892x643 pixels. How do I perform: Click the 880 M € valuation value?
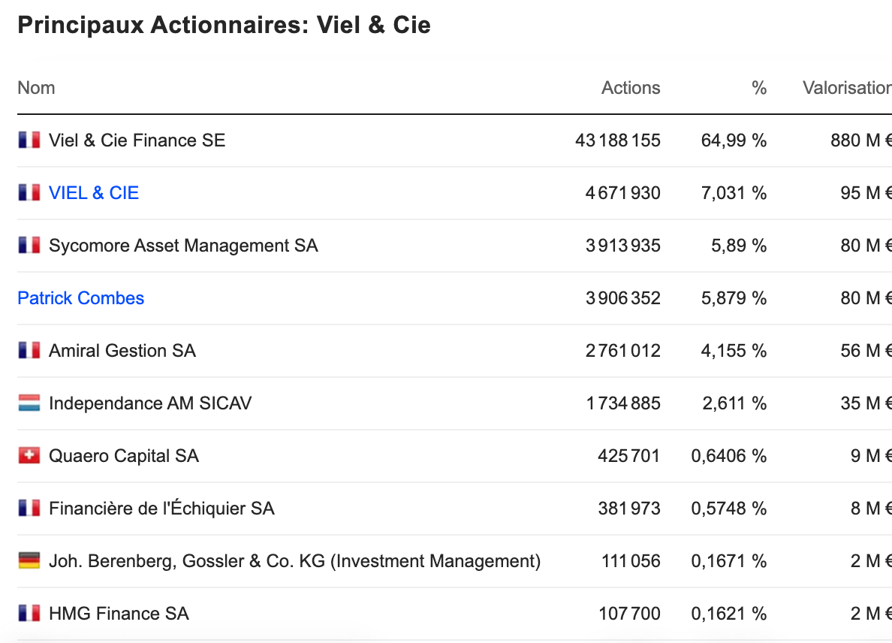pyautogui.click(x=860, y=140)
